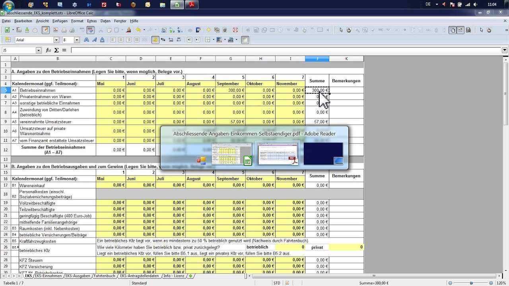
Task: Open the Function Wizard (fx) icon
Action: (48, 50)
